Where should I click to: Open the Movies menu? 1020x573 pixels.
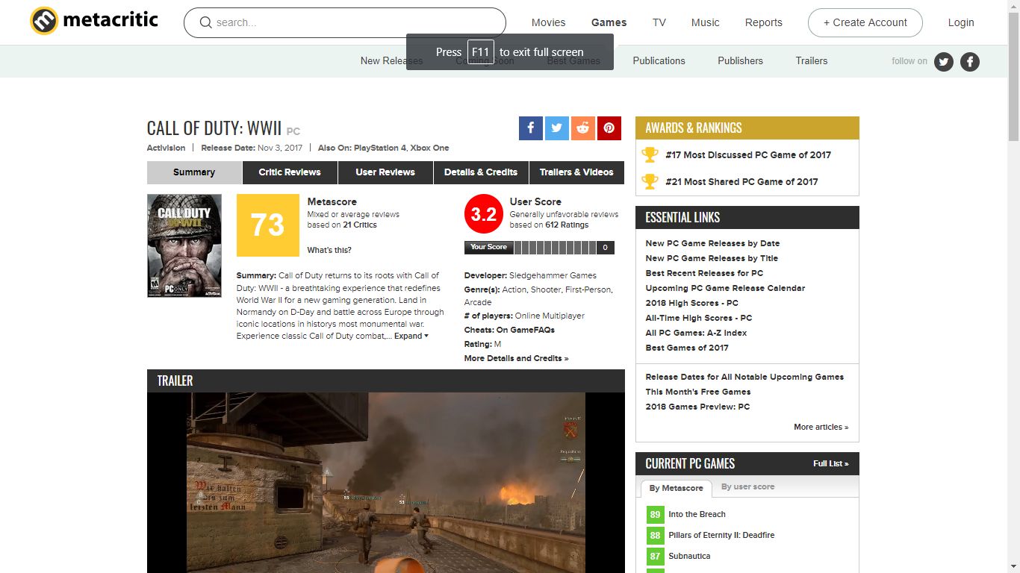549,22
